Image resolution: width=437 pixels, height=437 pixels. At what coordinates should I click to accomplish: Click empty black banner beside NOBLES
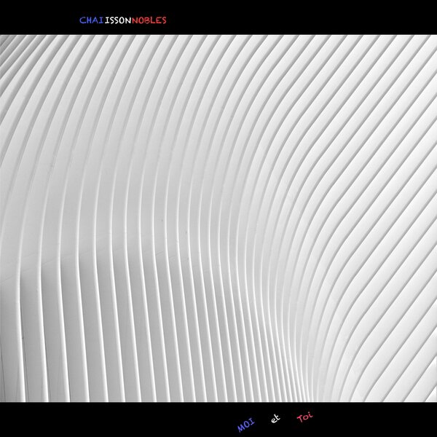click(x=291, y=18)
